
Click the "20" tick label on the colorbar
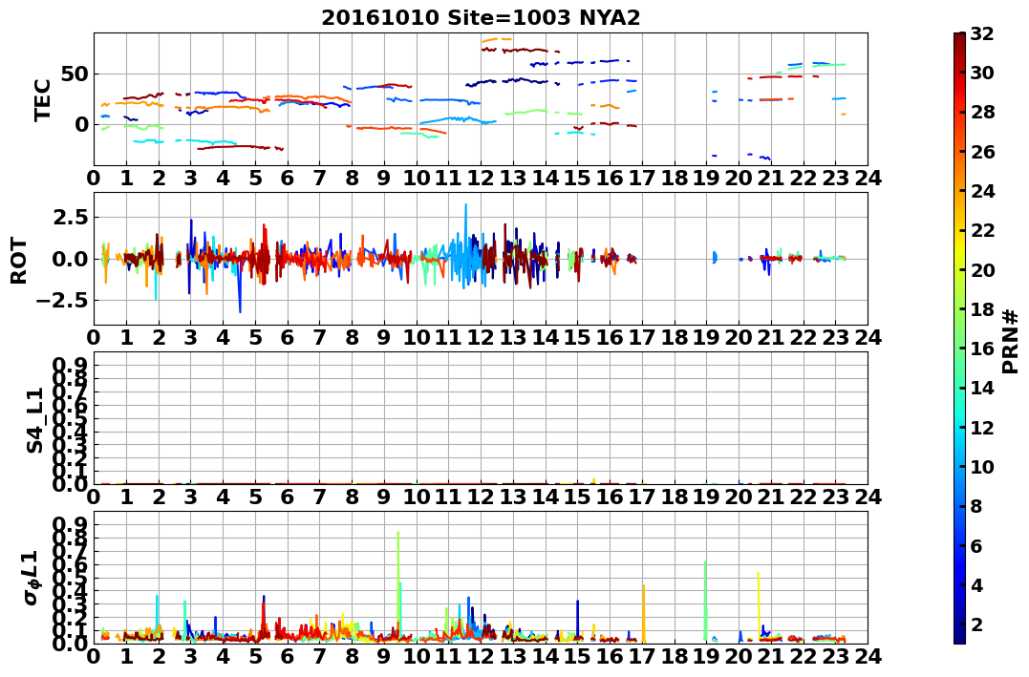tap(982, 269)
